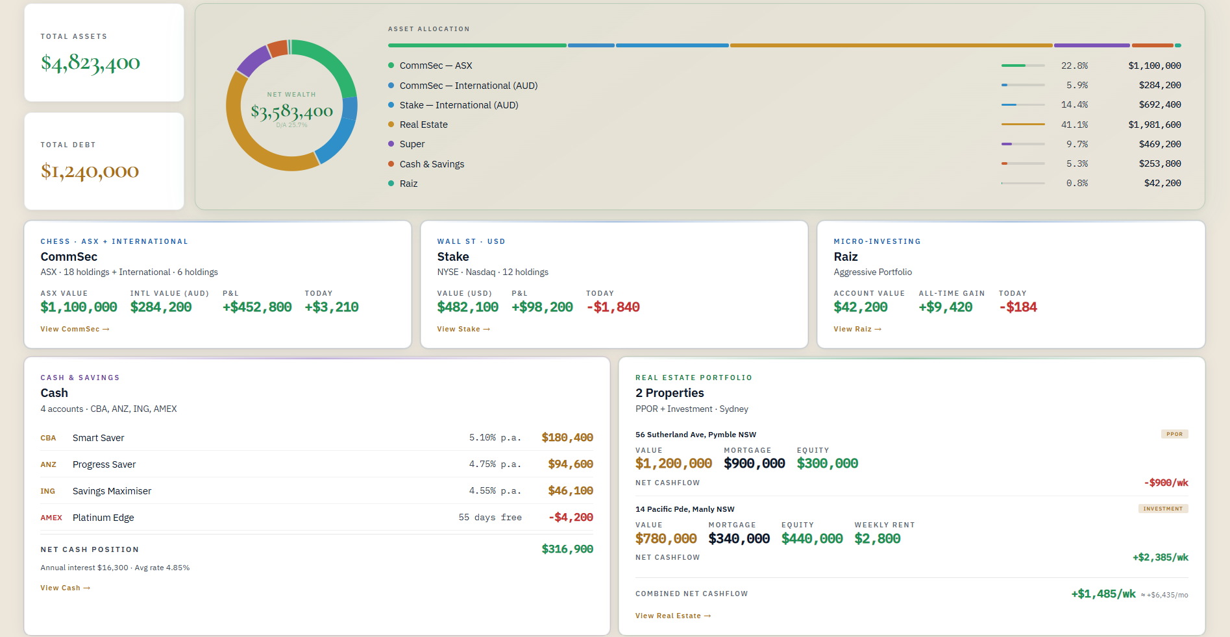Select the Super allocation label
This screenshot has width=1230, height=637.
pos(412,144)
